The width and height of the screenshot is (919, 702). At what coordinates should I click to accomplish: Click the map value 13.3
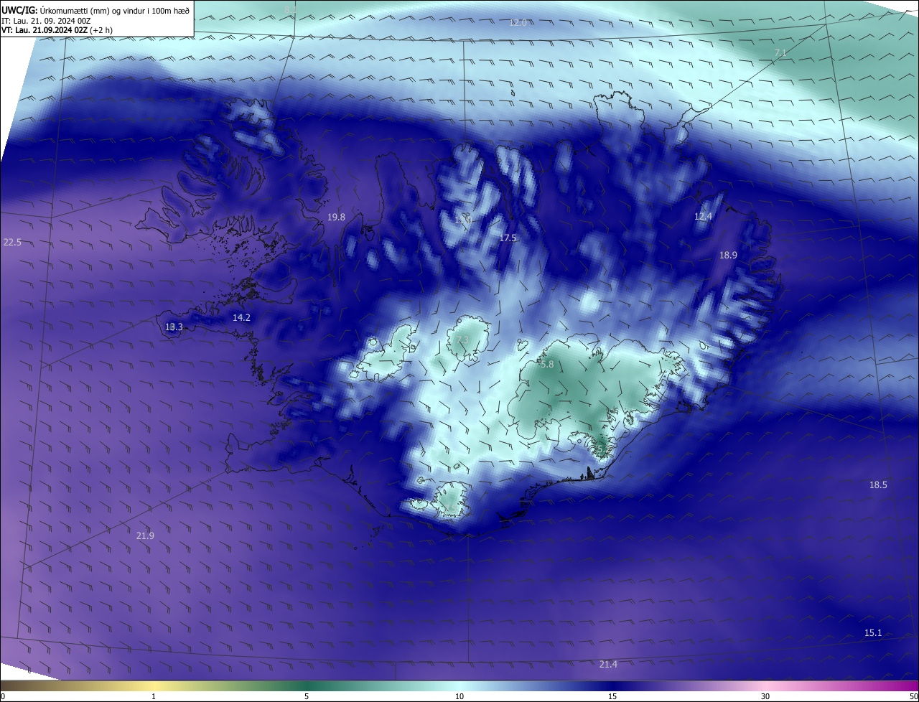click(174, 327)
